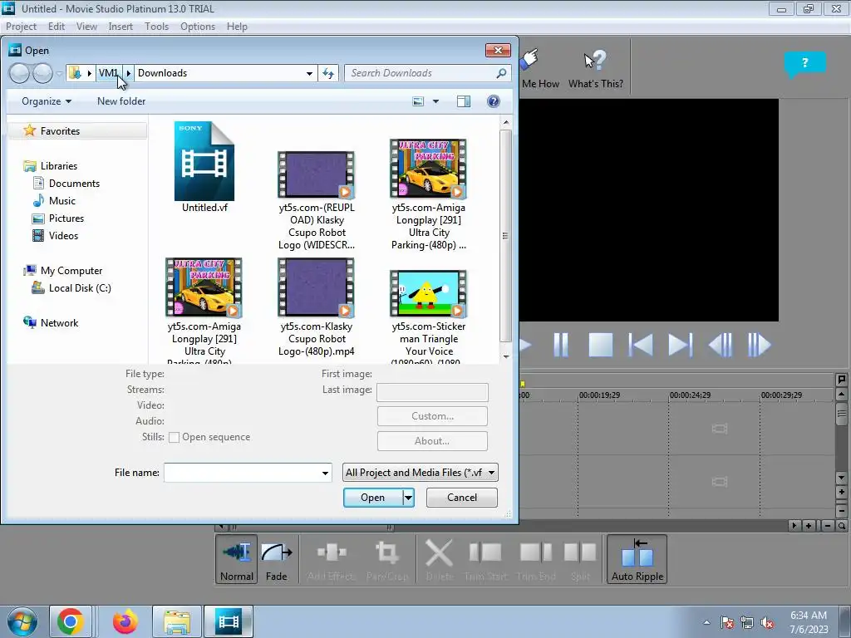The width and height of the screenshot is (851, 638).
Task: Open the Tools menu
Action: tap(156, 27)
